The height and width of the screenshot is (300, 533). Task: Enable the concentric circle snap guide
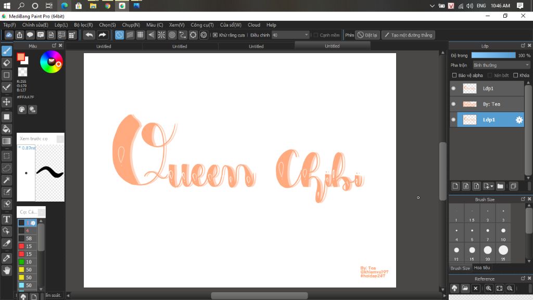(x=172, y=35)
